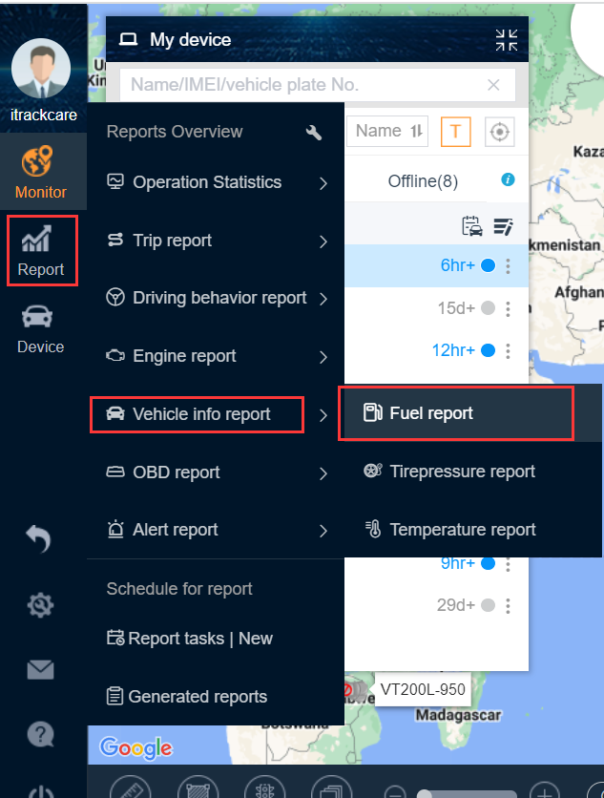Viewport: 604px width, 798px height.
Task: Click the blue info icon beside Offline(8)
Action: click(x=508, y=179)
